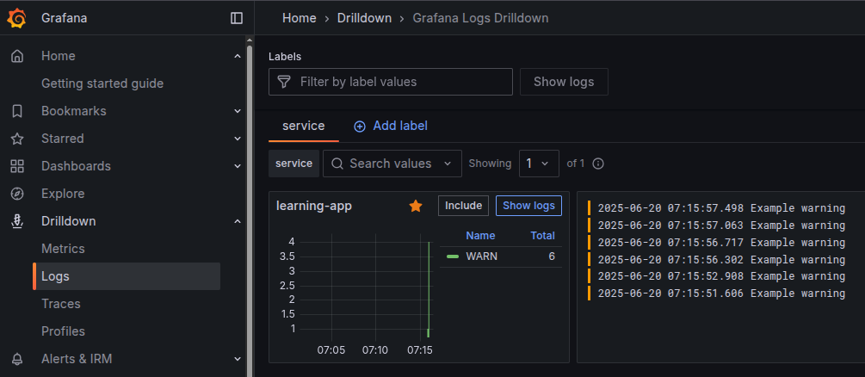
Task: Click the Filter by label values input
Action: click(x=391, y=82)
